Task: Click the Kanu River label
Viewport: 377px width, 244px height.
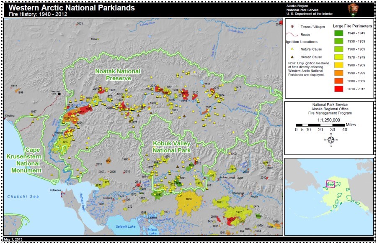Action: click(x=213, y=50)
